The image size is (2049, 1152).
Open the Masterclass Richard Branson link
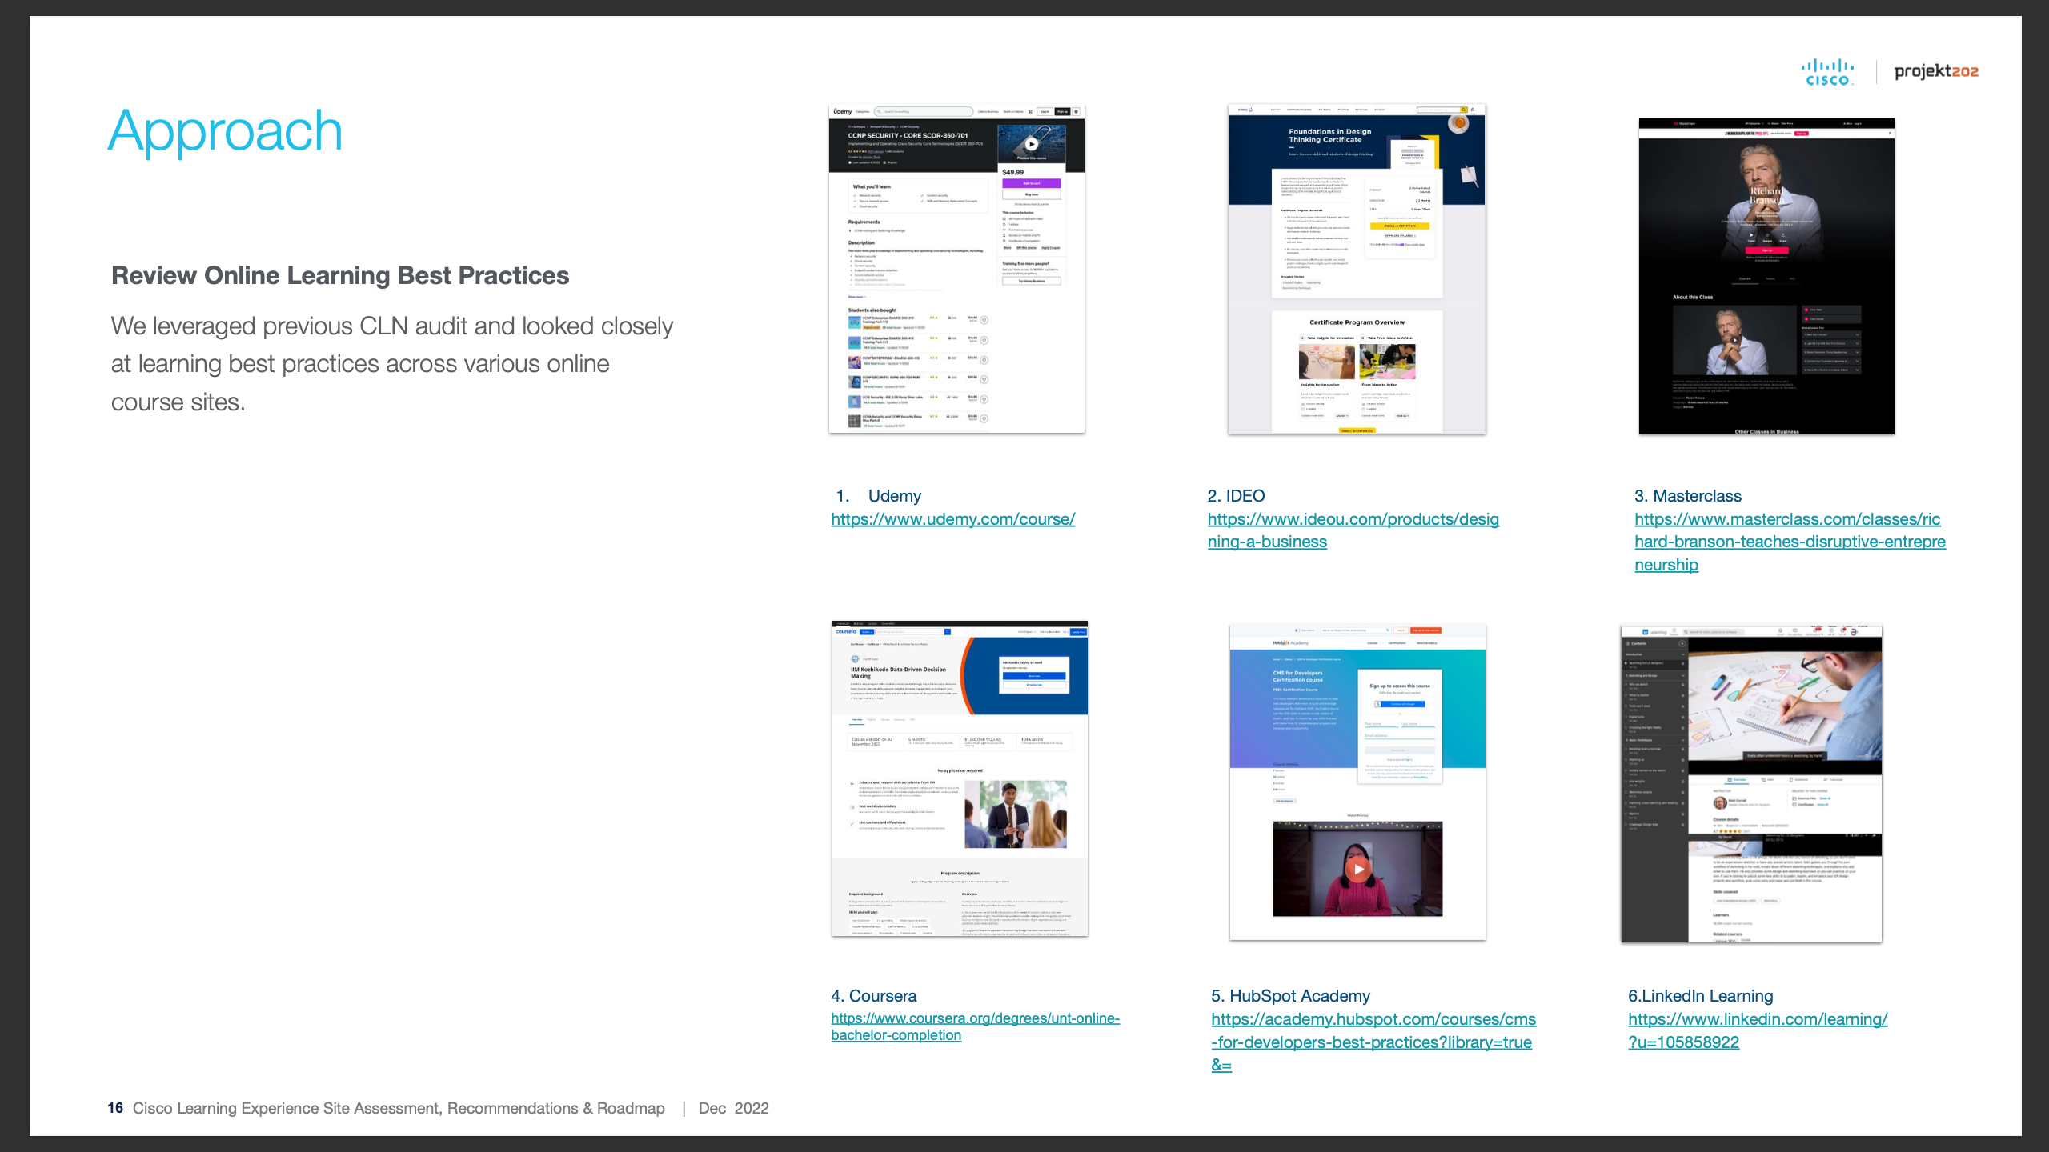coord(1790,542)
